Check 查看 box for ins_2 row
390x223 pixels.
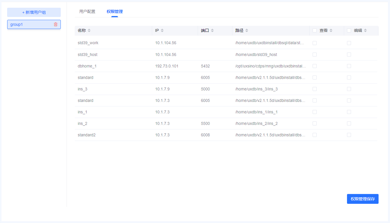315,124
